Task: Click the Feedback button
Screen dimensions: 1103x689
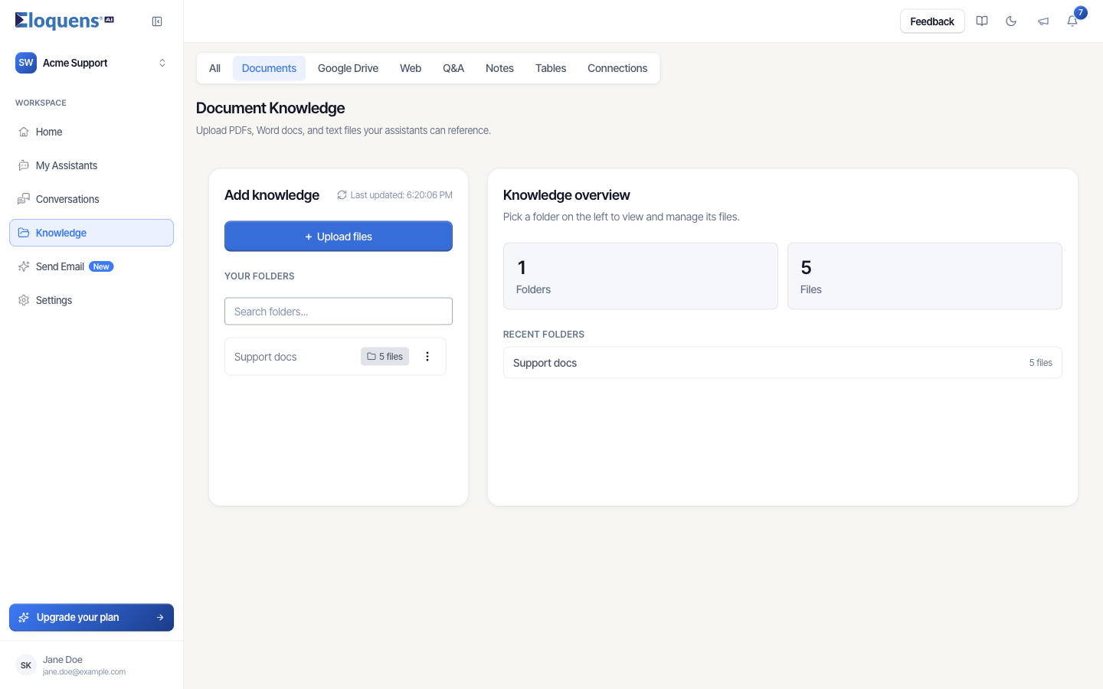Action: 932,21
